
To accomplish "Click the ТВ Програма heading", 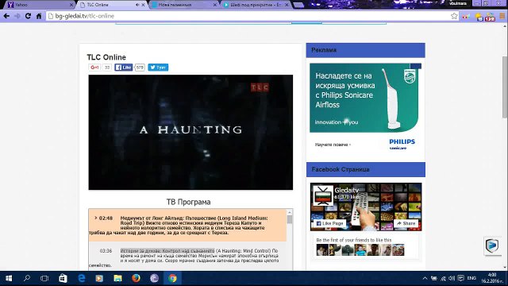I will (x=189, y=202).
